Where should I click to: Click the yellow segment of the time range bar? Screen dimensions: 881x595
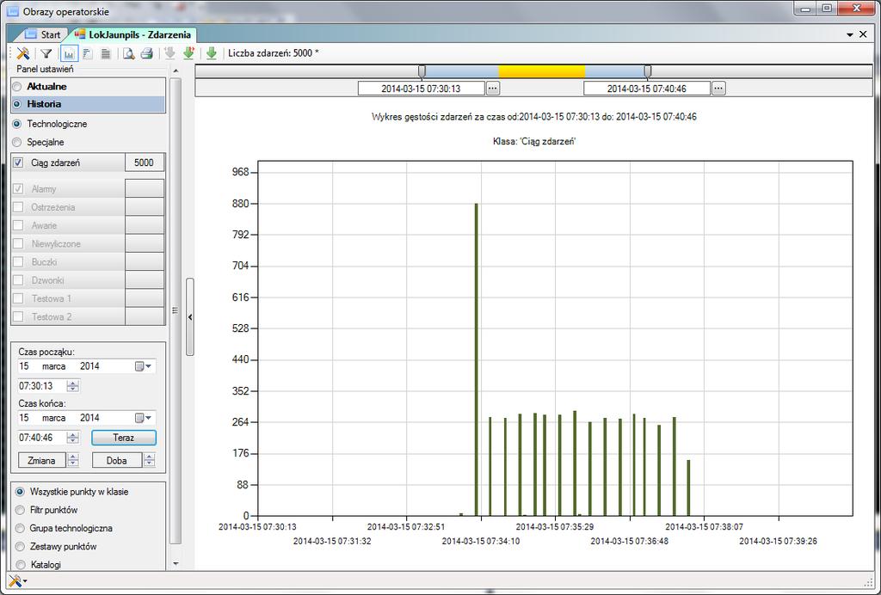click(542, 71)
